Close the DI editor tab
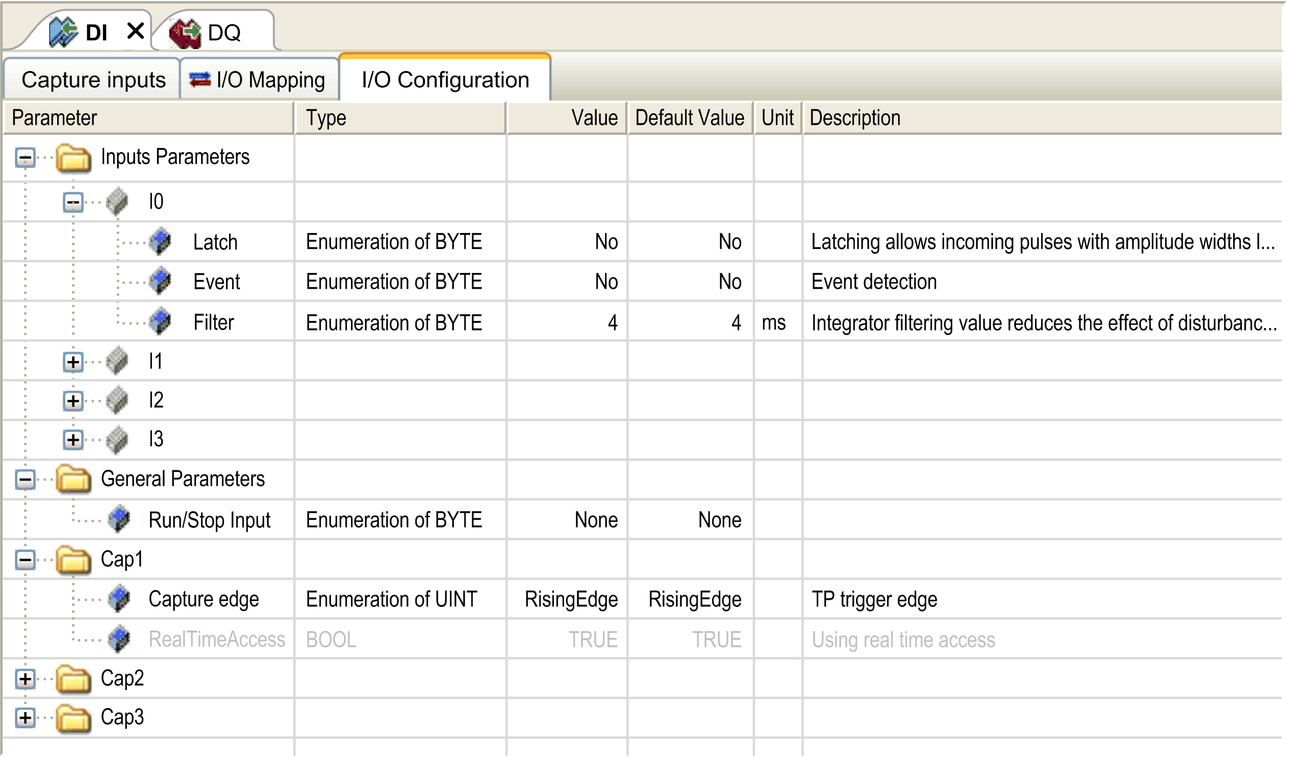Image resolution: width=1291 pixels, height=758 pixels. 136,31
